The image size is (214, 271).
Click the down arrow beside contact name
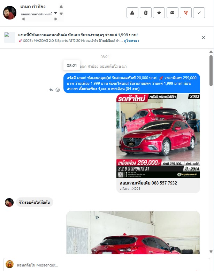point(61,14)
